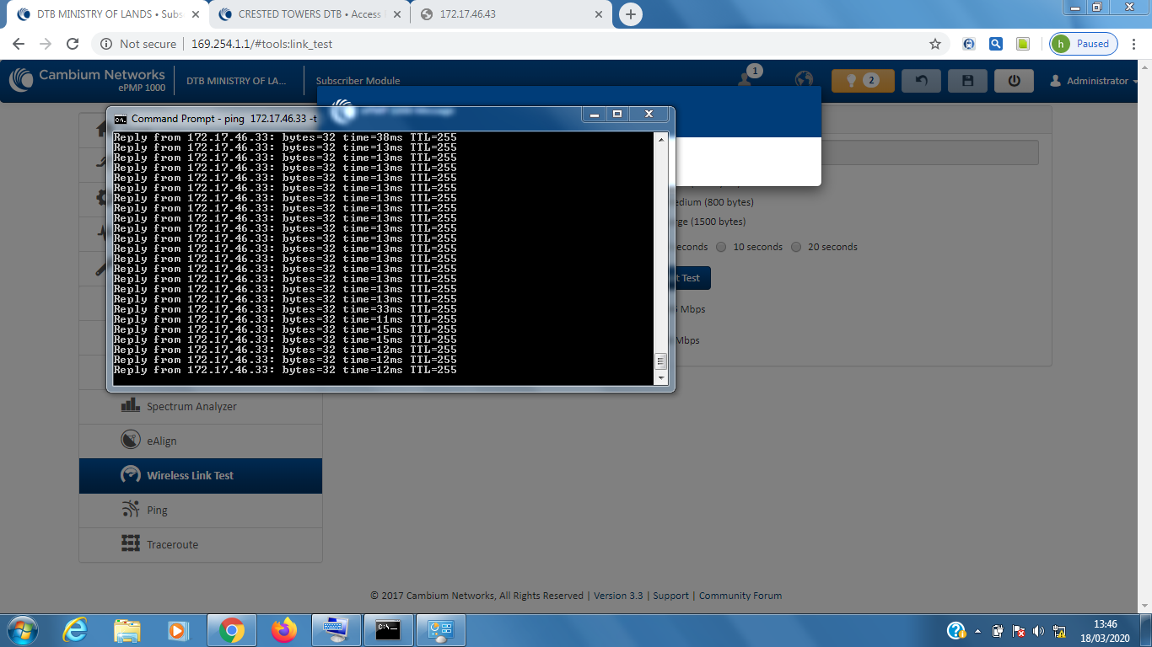
Task: Select the 20 seconds duration radio button
Action: 795,247
